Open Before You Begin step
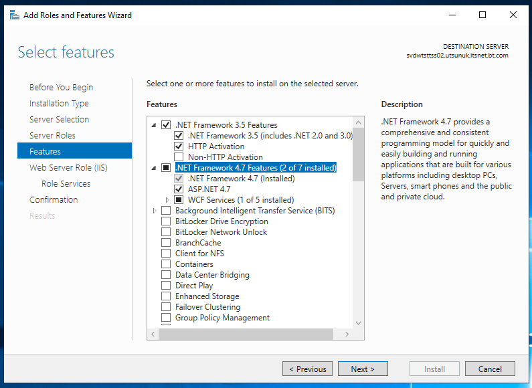The image size is (532, 388). point(61,88)
